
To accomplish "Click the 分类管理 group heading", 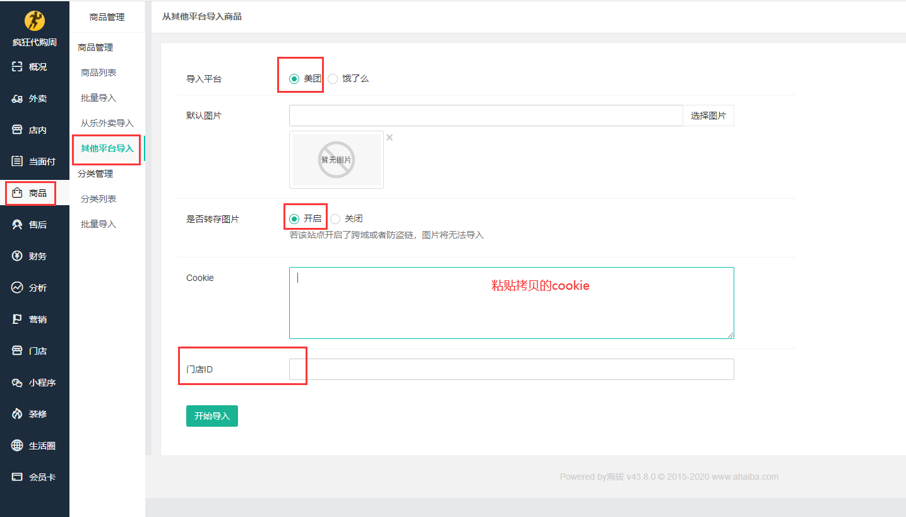I will (x=95, y=174).
